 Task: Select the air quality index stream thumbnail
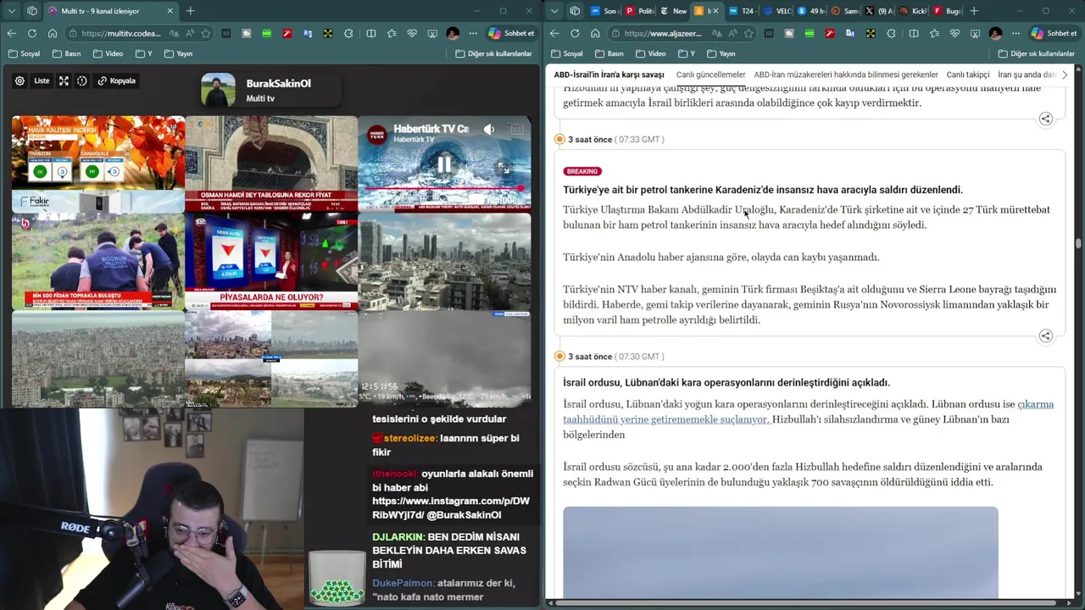click(x=97, y=153)
